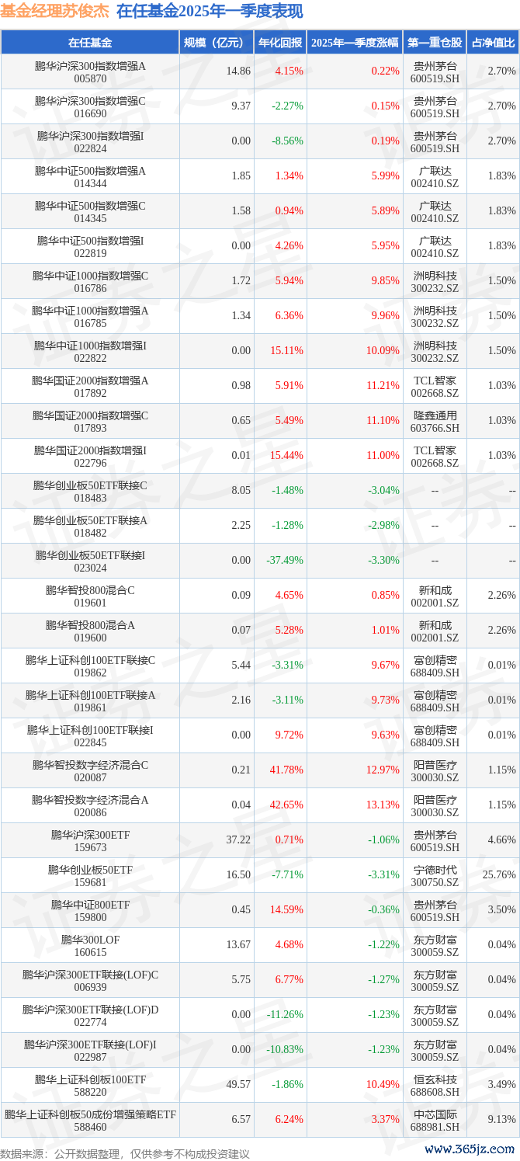This screenshot has height=1161, width=520.
Task: Click the 恒玄科技 688608.SH stock cell
Action: (x=435, y=1085)
